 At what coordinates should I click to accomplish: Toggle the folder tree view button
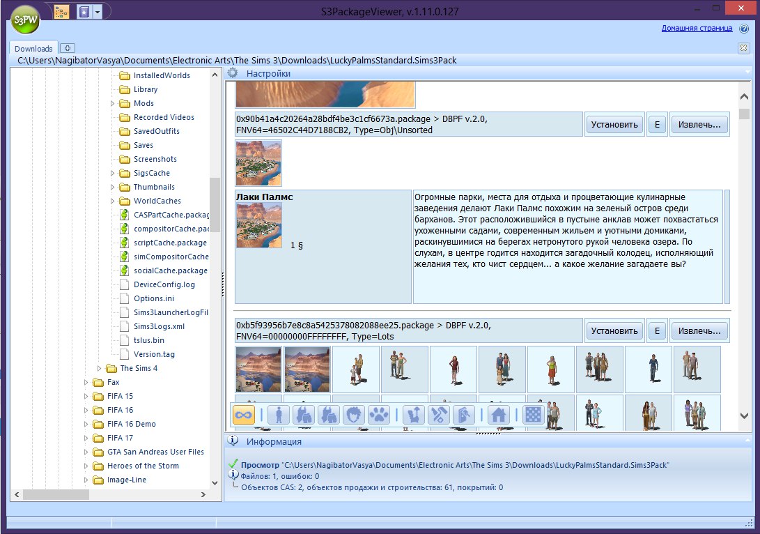point(61,12)
